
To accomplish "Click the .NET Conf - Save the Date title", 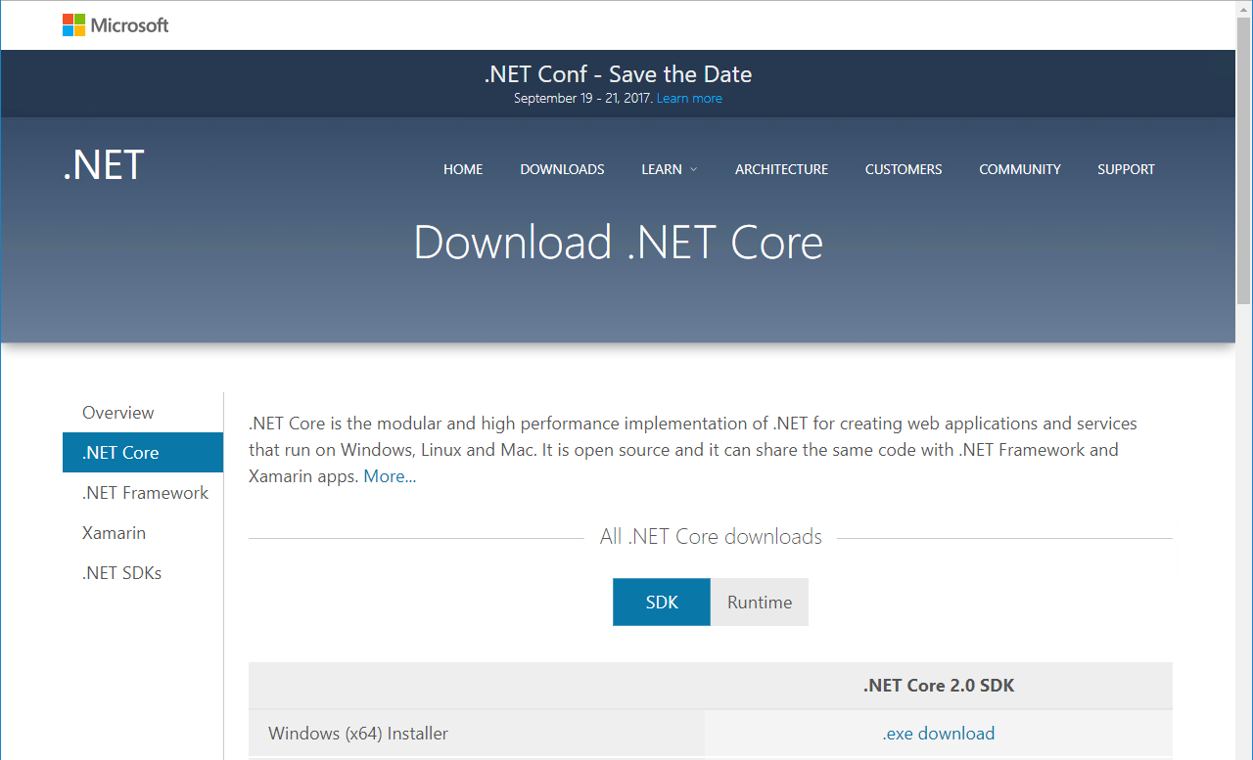I will pyautogui.click(x=619, y=74).
